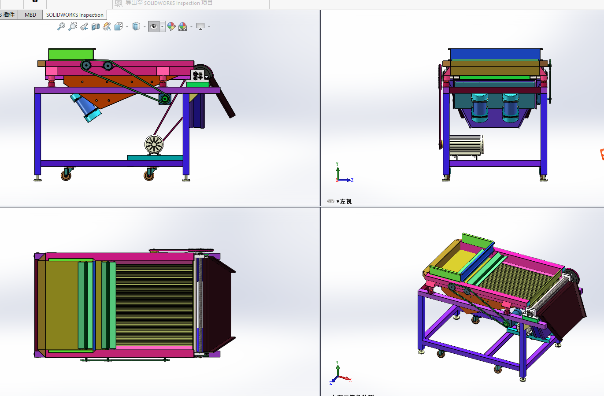Screen dimensions: 604x396
Task: Open Dynamic Annotation Views tool
Action: click(x=107, y=26)
